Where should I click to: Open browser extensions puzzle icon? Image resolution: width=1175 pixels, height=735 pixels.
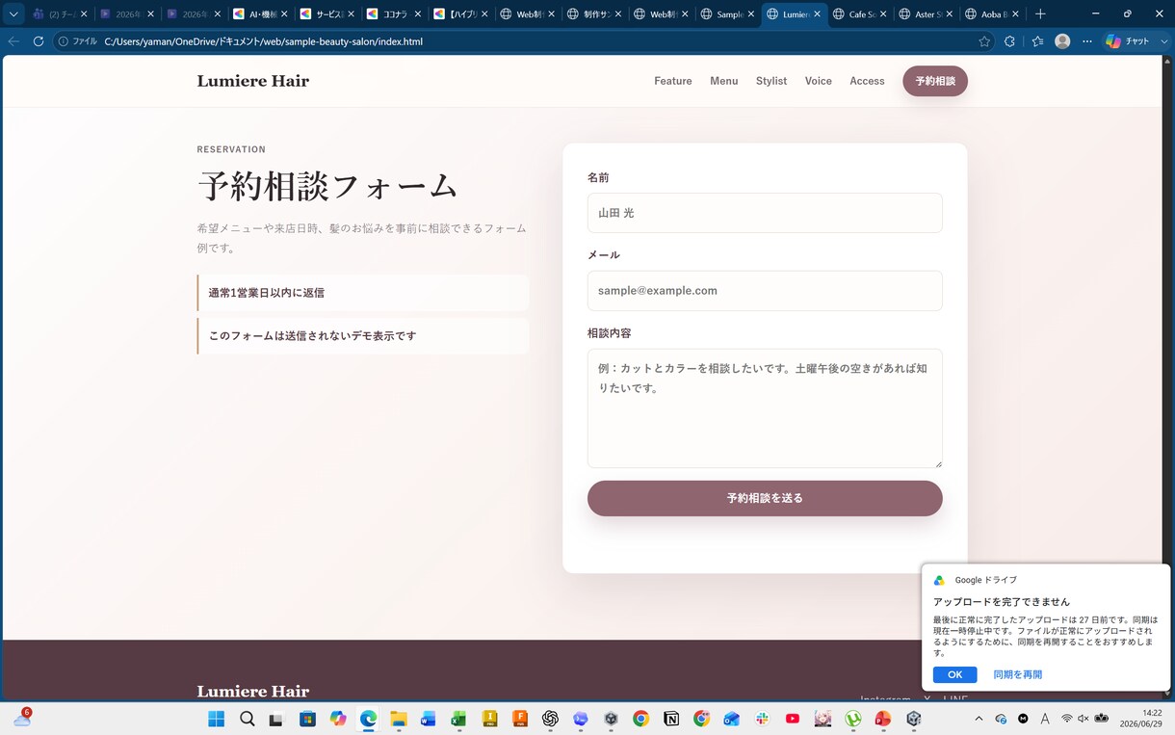1009,41
